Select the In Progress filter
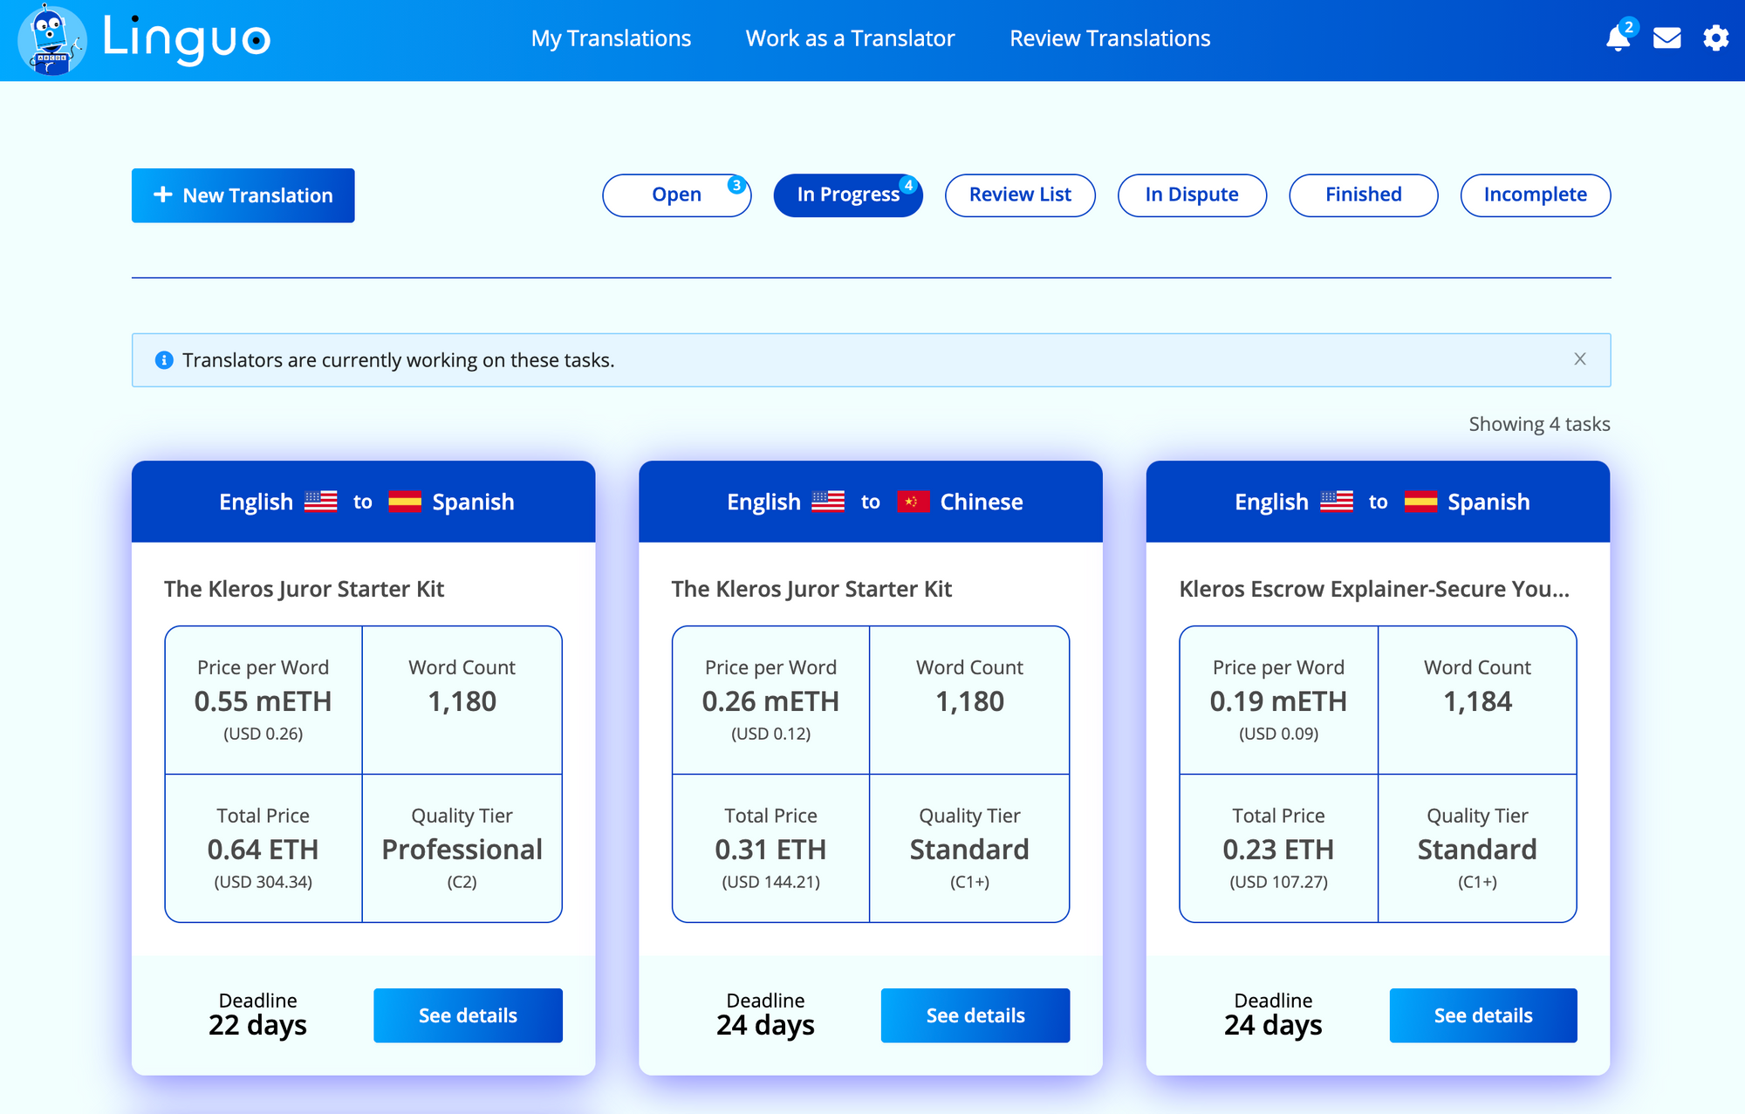This screenshot has width=1745, height=1114. (847, 195)
